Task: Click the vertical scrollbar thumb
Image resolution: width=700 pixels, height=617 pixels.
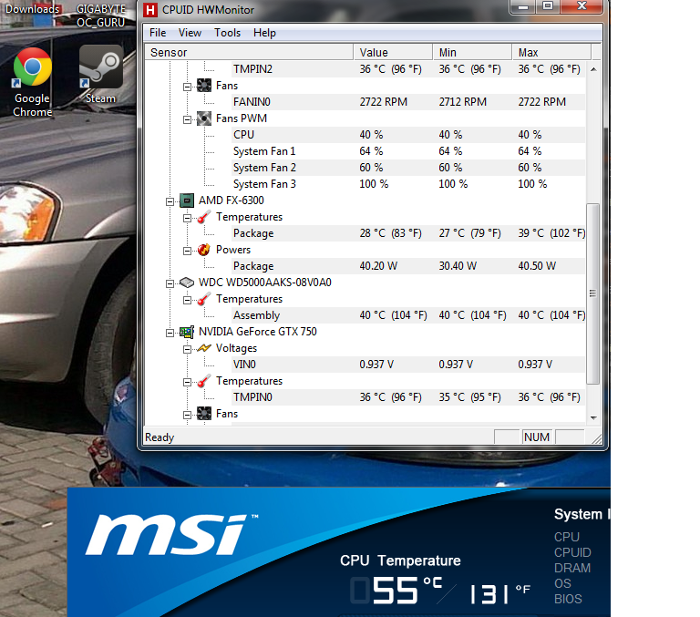Action: pos(592,293)
